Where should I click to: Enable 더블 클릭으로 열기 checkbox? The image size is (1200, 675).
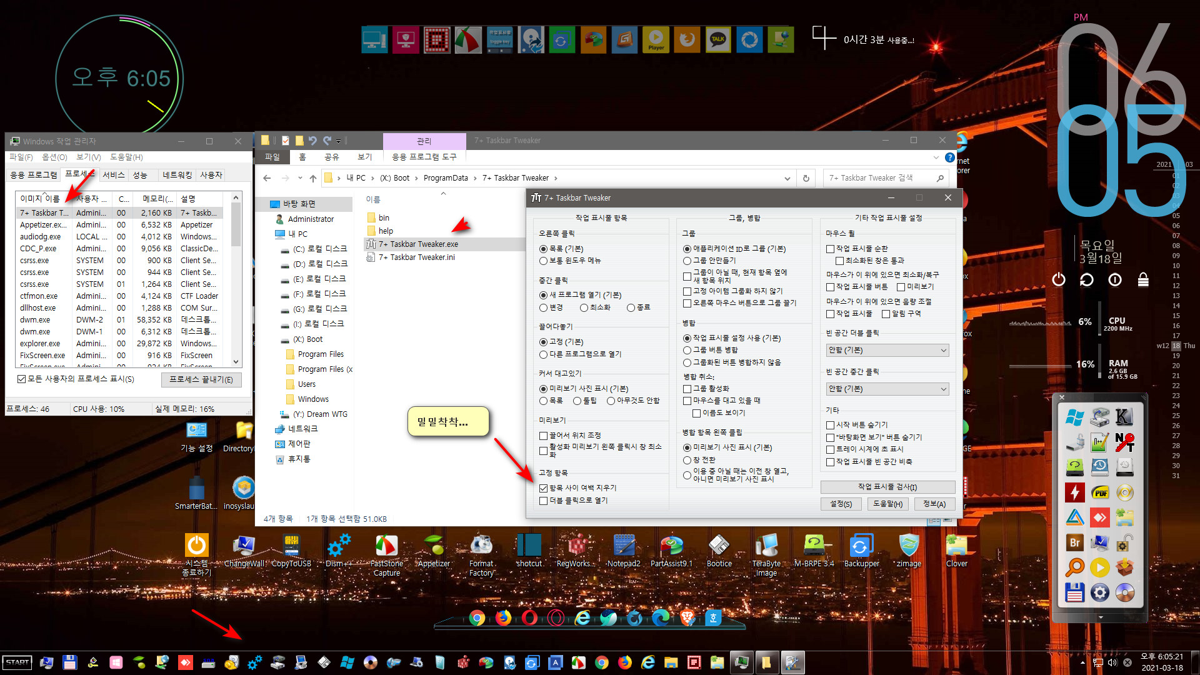click(543, 501)
